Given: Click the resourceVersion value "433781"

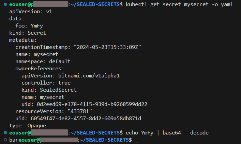Looking at the screenshot, I should (x=79, y=111).
